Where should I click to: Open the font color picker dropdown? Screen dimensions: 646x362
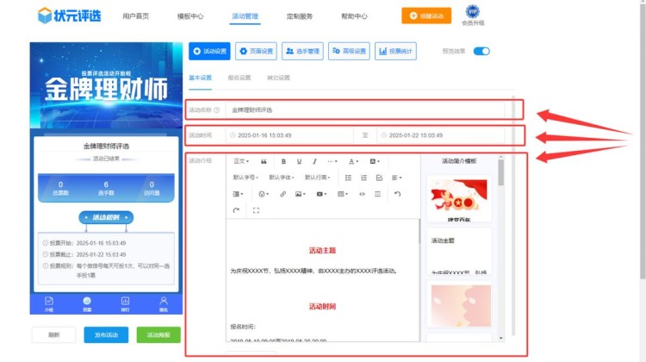pyautogui.click(x=353, y=161)
